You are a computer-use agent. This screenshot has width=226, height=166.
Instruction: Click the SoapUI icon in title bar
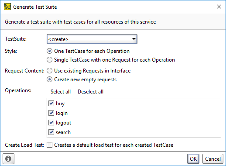coord(7,7)
